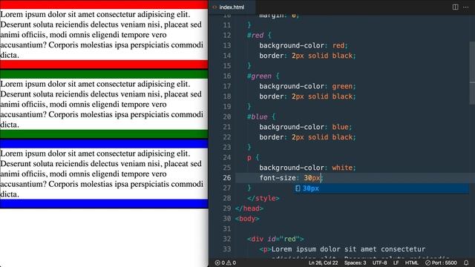Click the '#blue' selector on line 20
This screenshot has height=267, width=475.
258,116
